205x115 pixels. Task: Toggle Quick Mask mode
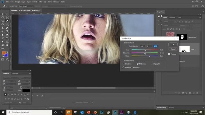pos(3,59)
